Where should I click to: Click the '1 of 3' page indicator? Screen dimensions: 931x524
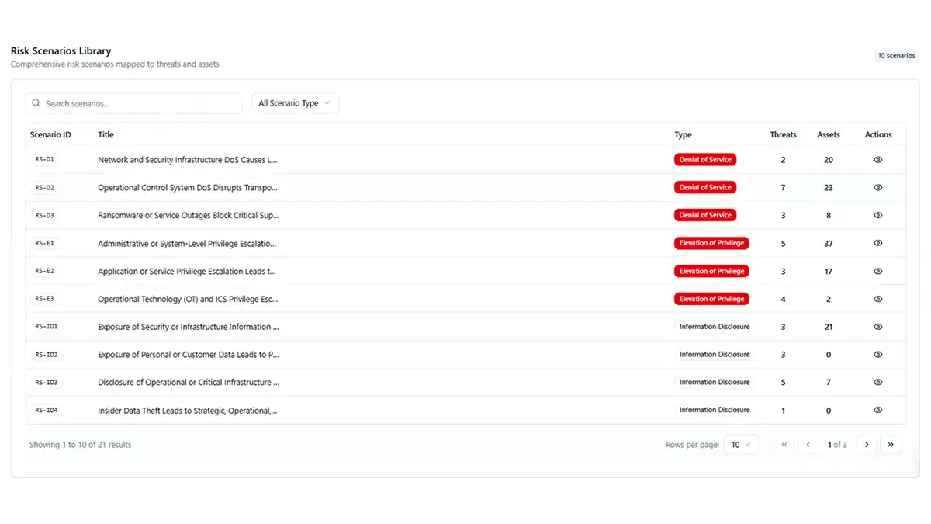837,445
